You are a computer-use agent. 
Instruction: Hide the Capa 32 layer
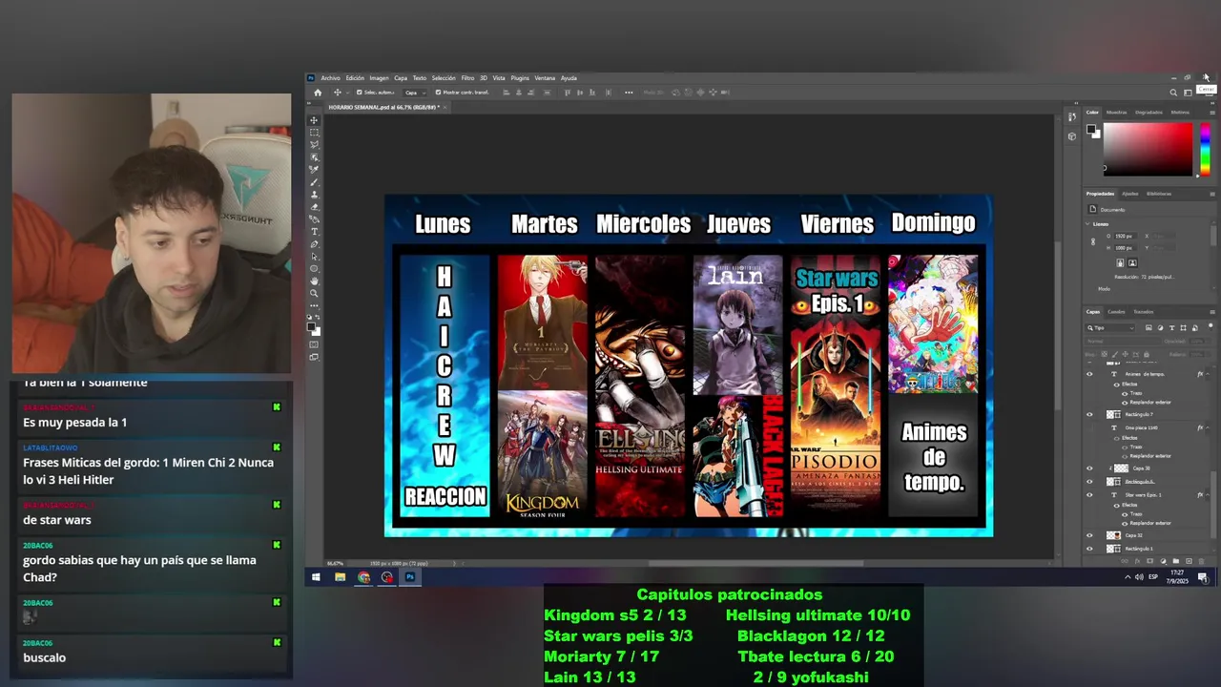click(1089, 535)
